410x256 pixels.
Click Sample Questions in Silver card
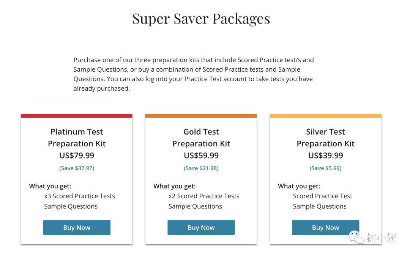[320, 206]
